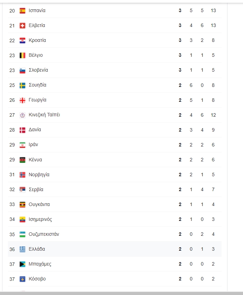Click the Georgia flag icon

[22, 100]
